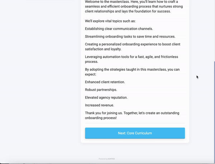Click white card padding below Next button
Viewport: 215px width, 164px height.
click(x=135, y=141)
